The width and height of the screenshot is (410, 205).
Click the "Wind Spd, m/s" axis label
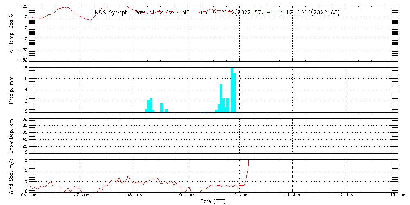[x=11, y=175]
